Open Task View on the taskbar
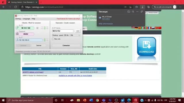 point(62,100)
